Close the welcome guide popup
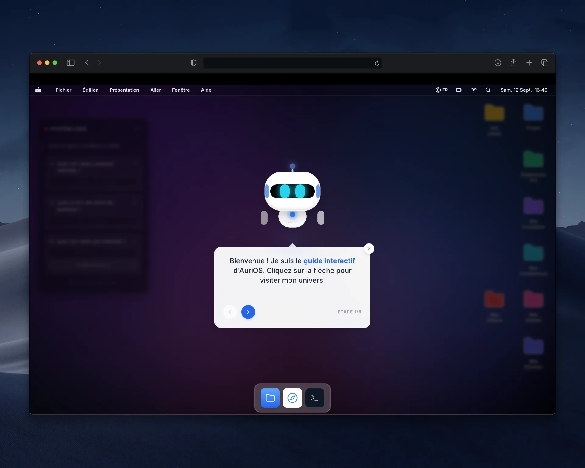The width and height of the screenshot is (585, 468). (x=369, y=249)
